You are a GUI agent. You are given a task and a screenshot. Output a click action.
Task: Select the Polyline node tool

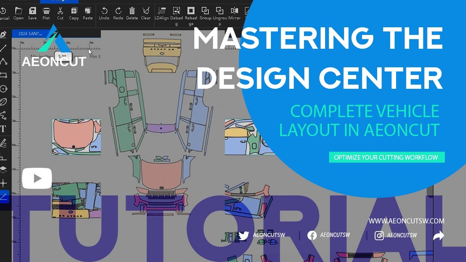coord(3,61)
